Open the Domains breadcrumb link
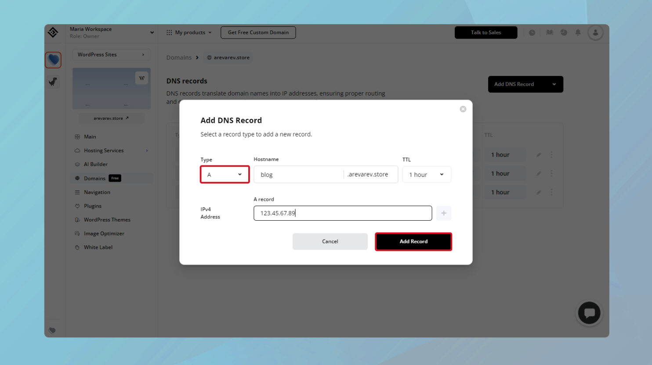 tap(179, 57)
